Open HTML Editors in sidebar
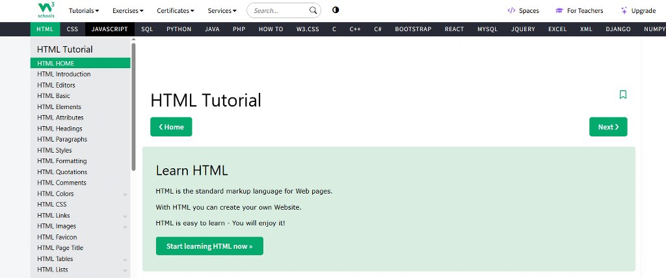Screen dimensions: 666x278 80,85
